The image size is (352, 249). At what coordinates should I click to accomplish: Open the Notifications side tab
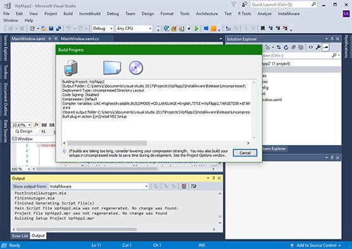tap(346, 47)
